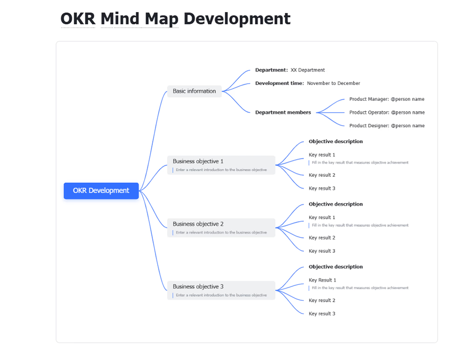Select the OKR Development root node
Screen dimensions: 470x350
(x=101, y=190)
